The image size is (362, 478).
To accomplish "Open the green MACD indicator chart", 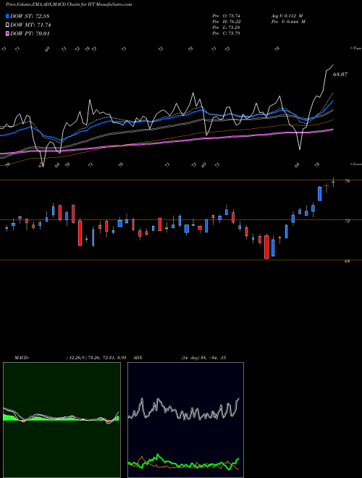I will click(x=62, y=420).
